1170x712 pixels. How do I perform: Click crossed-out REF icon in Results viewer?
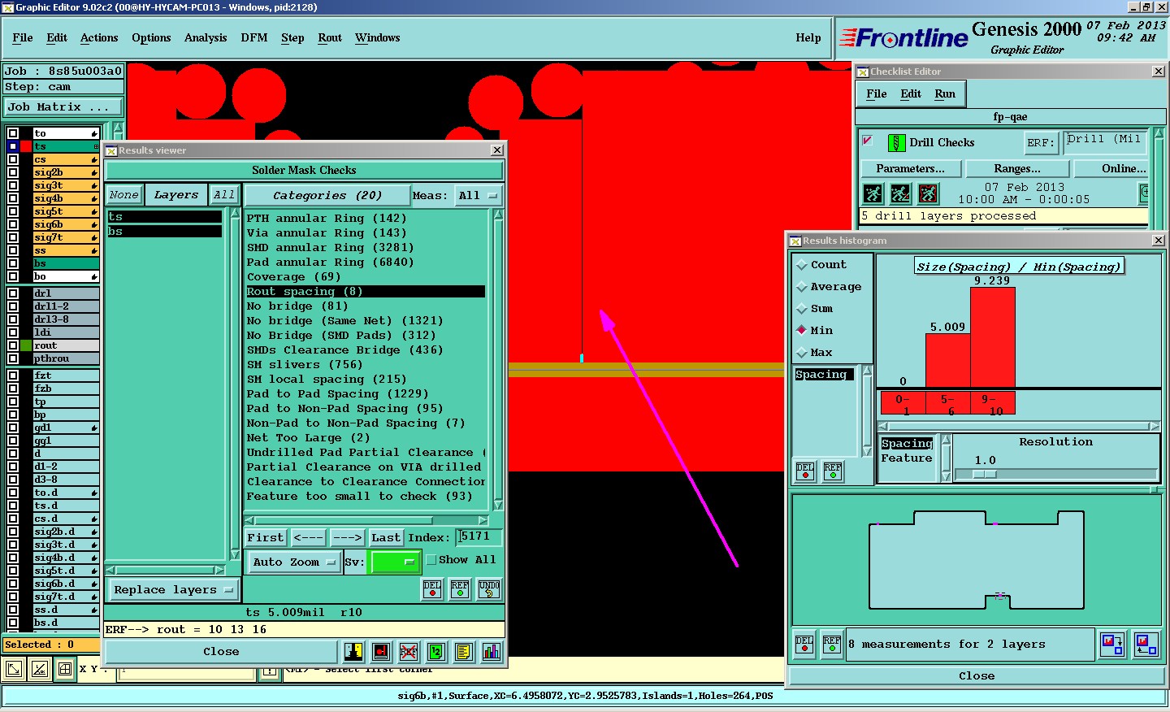(409, 652)
